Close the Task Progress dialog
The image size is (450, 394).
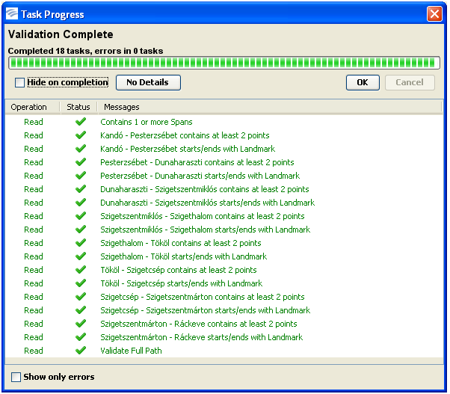click(434, 13)
